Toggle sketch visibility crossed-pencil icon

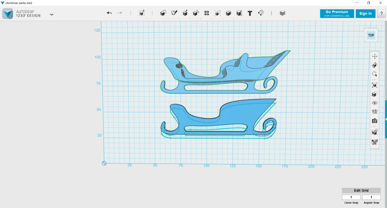click(x=375, y=142)
